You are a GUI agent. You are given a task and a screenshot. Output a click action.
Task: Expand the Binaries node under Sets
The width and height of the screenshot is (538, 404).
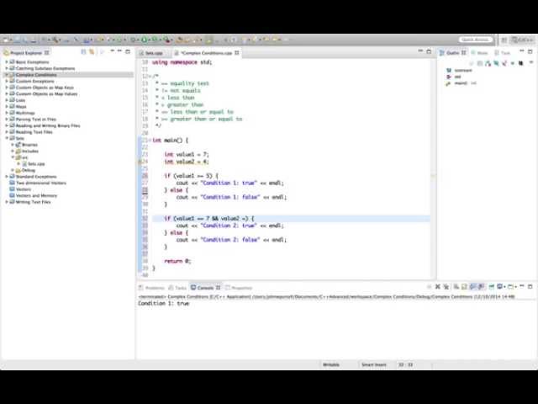coord(13,145)
